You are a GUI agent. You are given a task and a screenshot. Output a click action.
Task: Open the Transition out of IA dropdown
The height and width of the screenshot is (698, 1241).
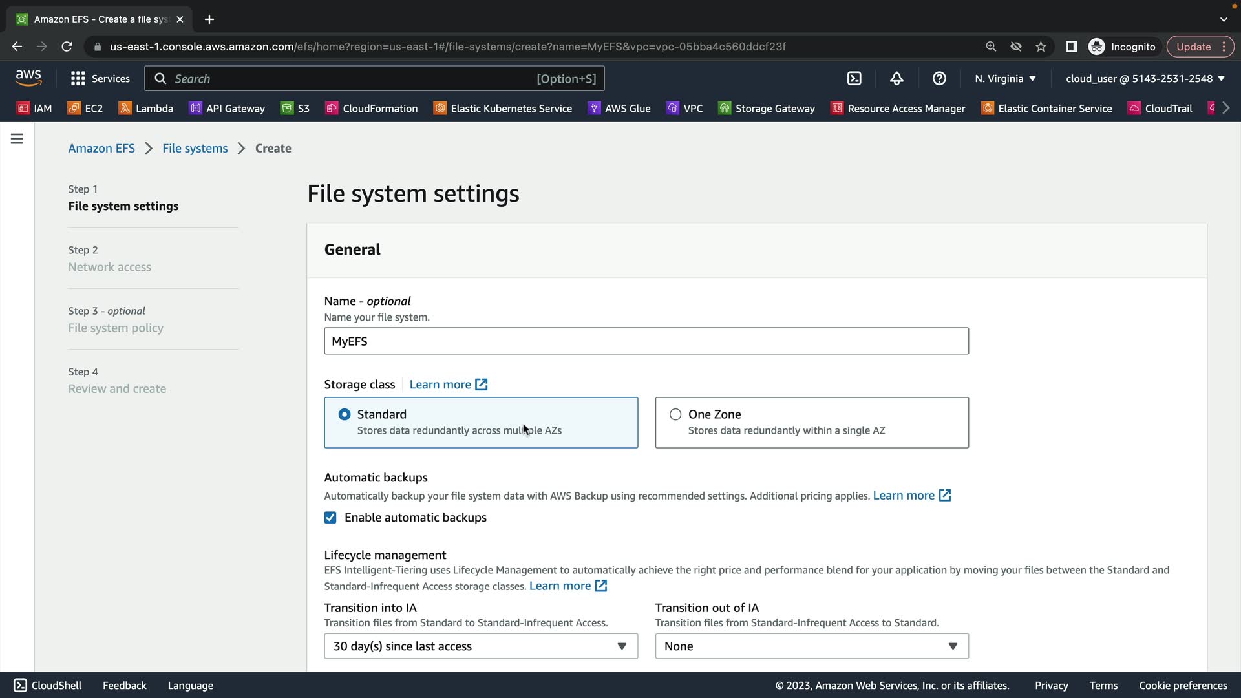tap(811, 646)
